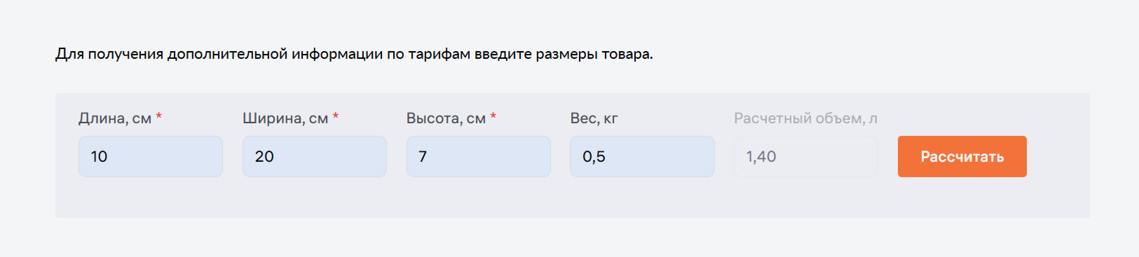1139x257 pixels.
Task: Click the red asterisk beside Длина
Action: tap(159, 116)
